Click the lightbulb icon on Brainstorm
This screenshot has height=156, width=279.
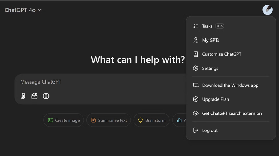click(141, 120)
